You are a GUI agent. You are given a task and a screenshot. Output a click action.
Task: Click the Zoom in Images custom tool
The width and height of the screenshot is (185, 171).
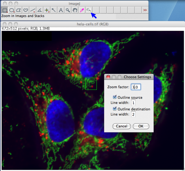point(89,10)
